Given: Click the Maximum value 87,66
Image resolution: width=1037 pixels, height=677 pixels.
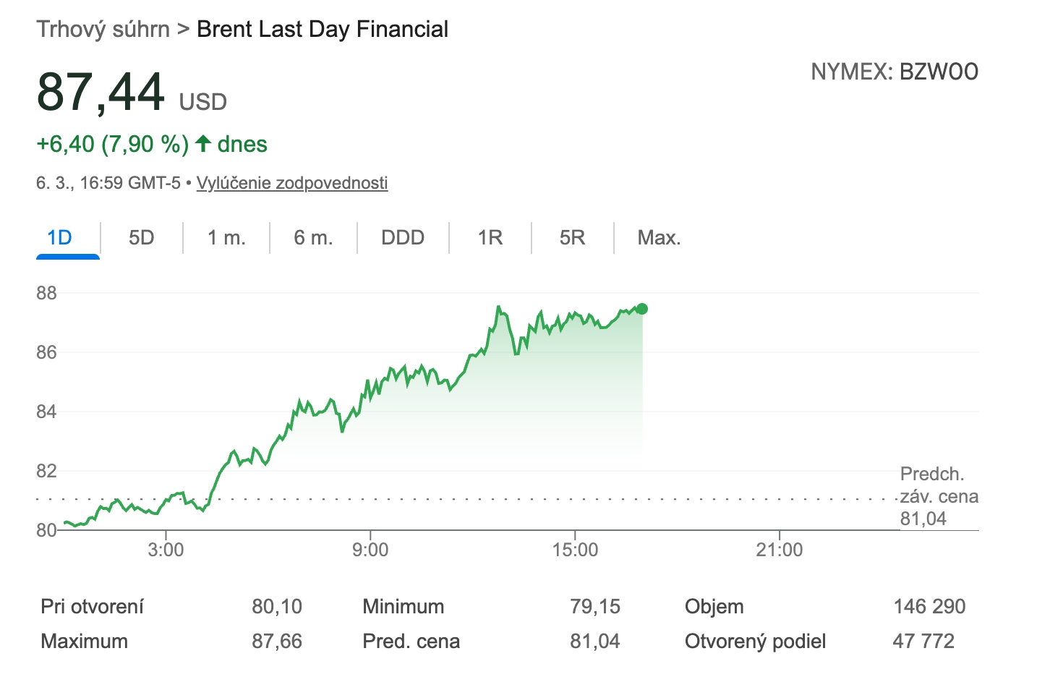Looking at the screenshot, I should (x=277, y=642).
